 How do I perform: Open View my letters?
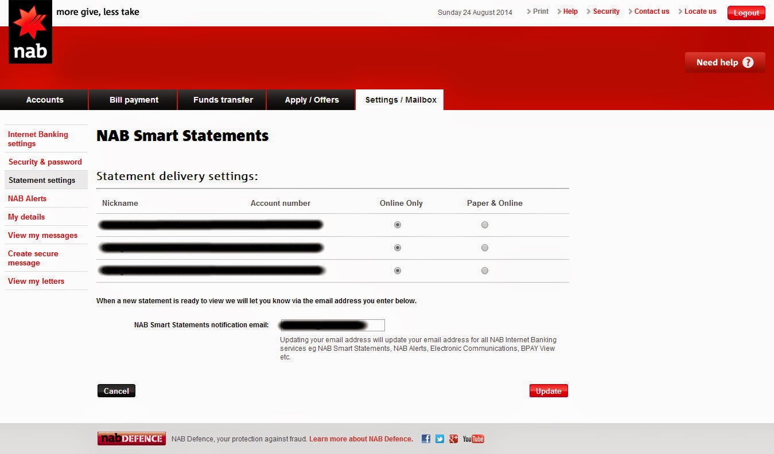click(36, 281)
